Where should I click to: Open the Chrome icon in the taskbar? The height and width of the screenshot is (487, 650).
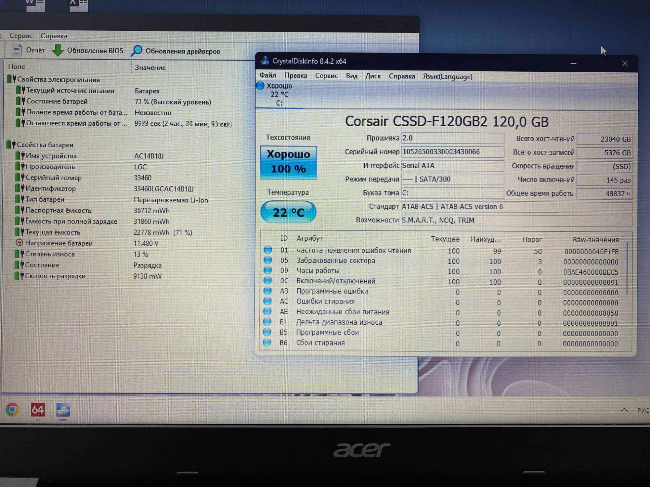click(13, 410)
